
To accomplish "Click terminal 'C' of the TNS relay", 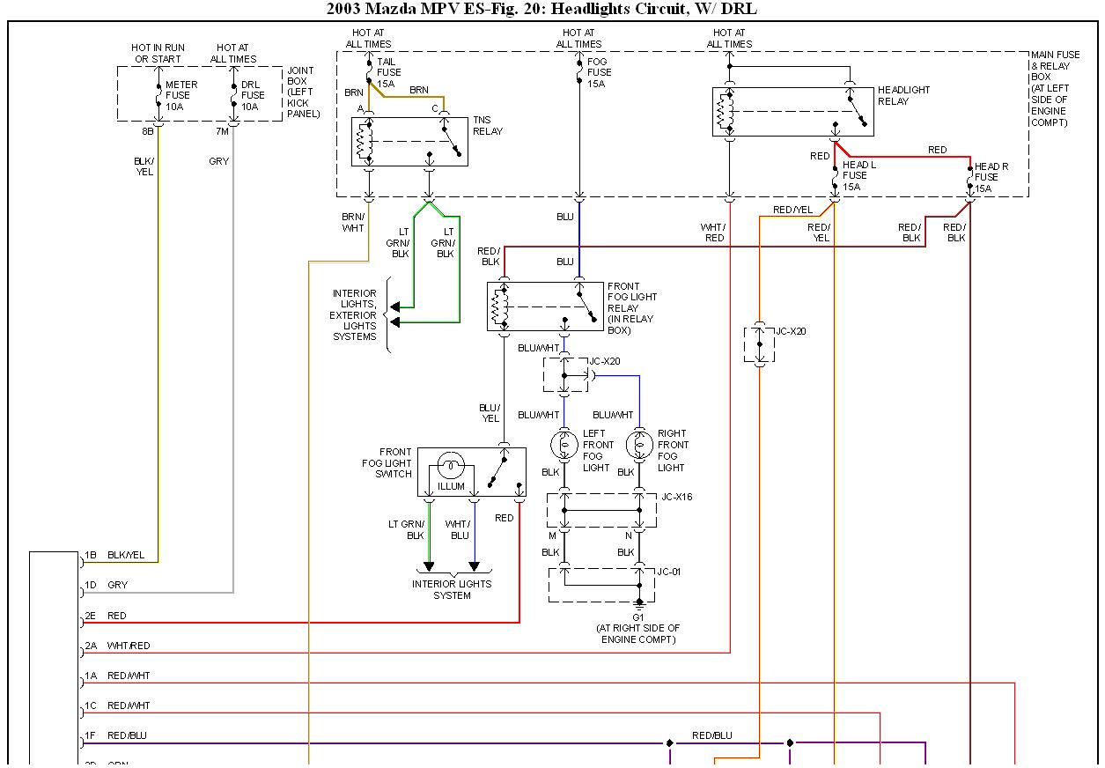I will click(x=434, y=108).
